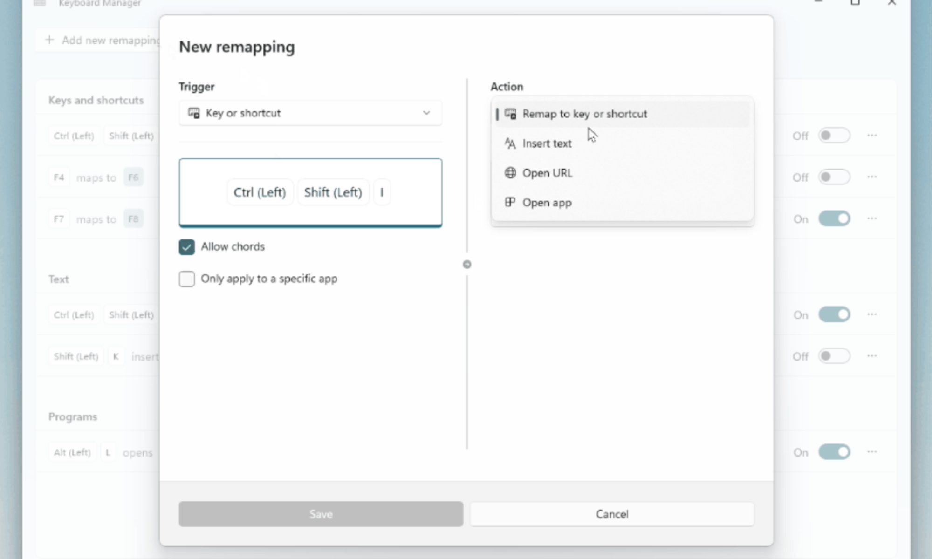Viewport: 932px width, 559px height.
Task: Click the keyboard icon inside Key or shortcut selector
Action: [193, 113]
